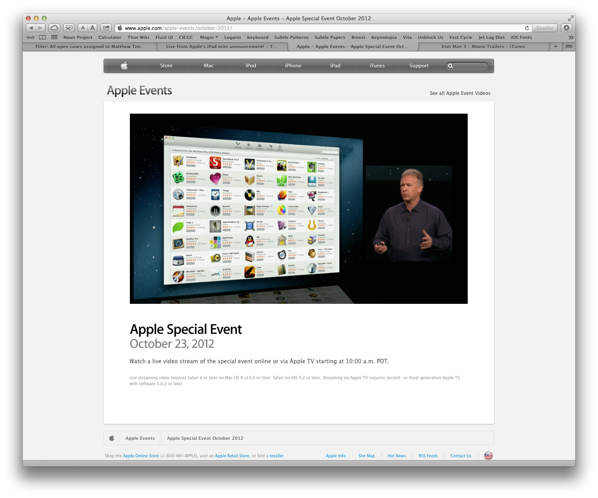The width and height of the screenshot is (598, 498).
Task: Open Top Sites grid icon
Action: coord(55,37)
